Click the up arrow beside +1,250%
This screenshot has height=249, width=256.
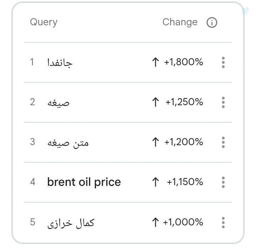155,102
